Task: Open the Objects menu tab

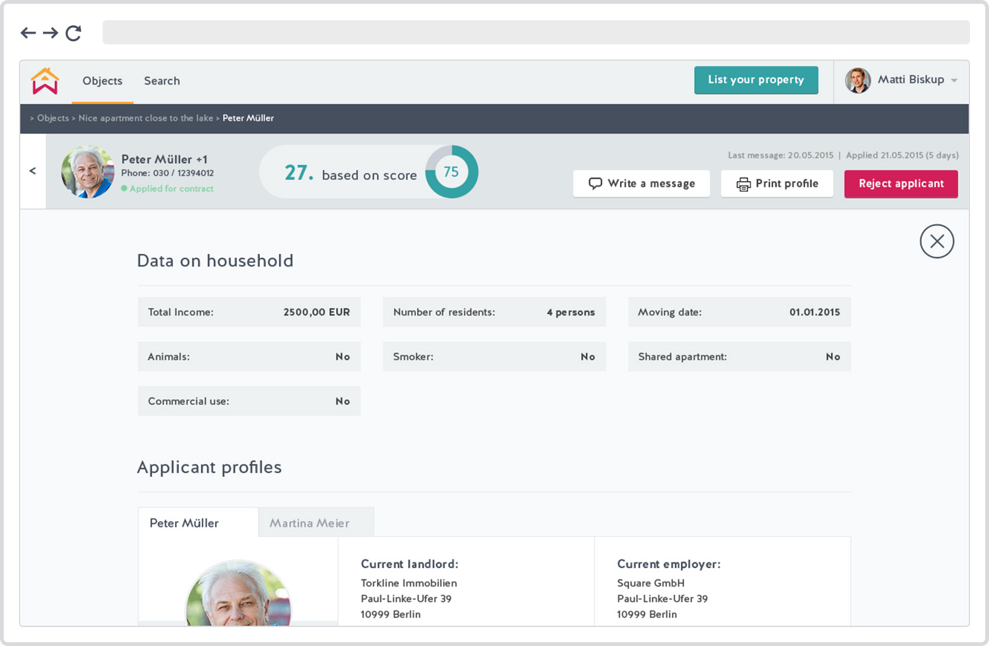Action: coord(102,81)
